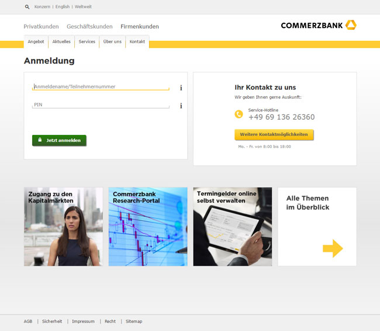Click the Service-Hotline label
Viewport: 380px width, 331px height.
click(x=263, y=110)
